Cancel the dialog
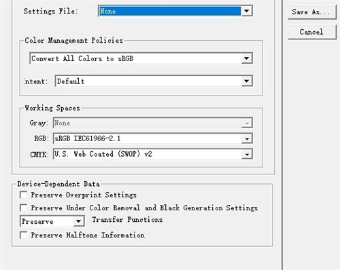This screenshot has height=270, width=340. coord(312,32)
